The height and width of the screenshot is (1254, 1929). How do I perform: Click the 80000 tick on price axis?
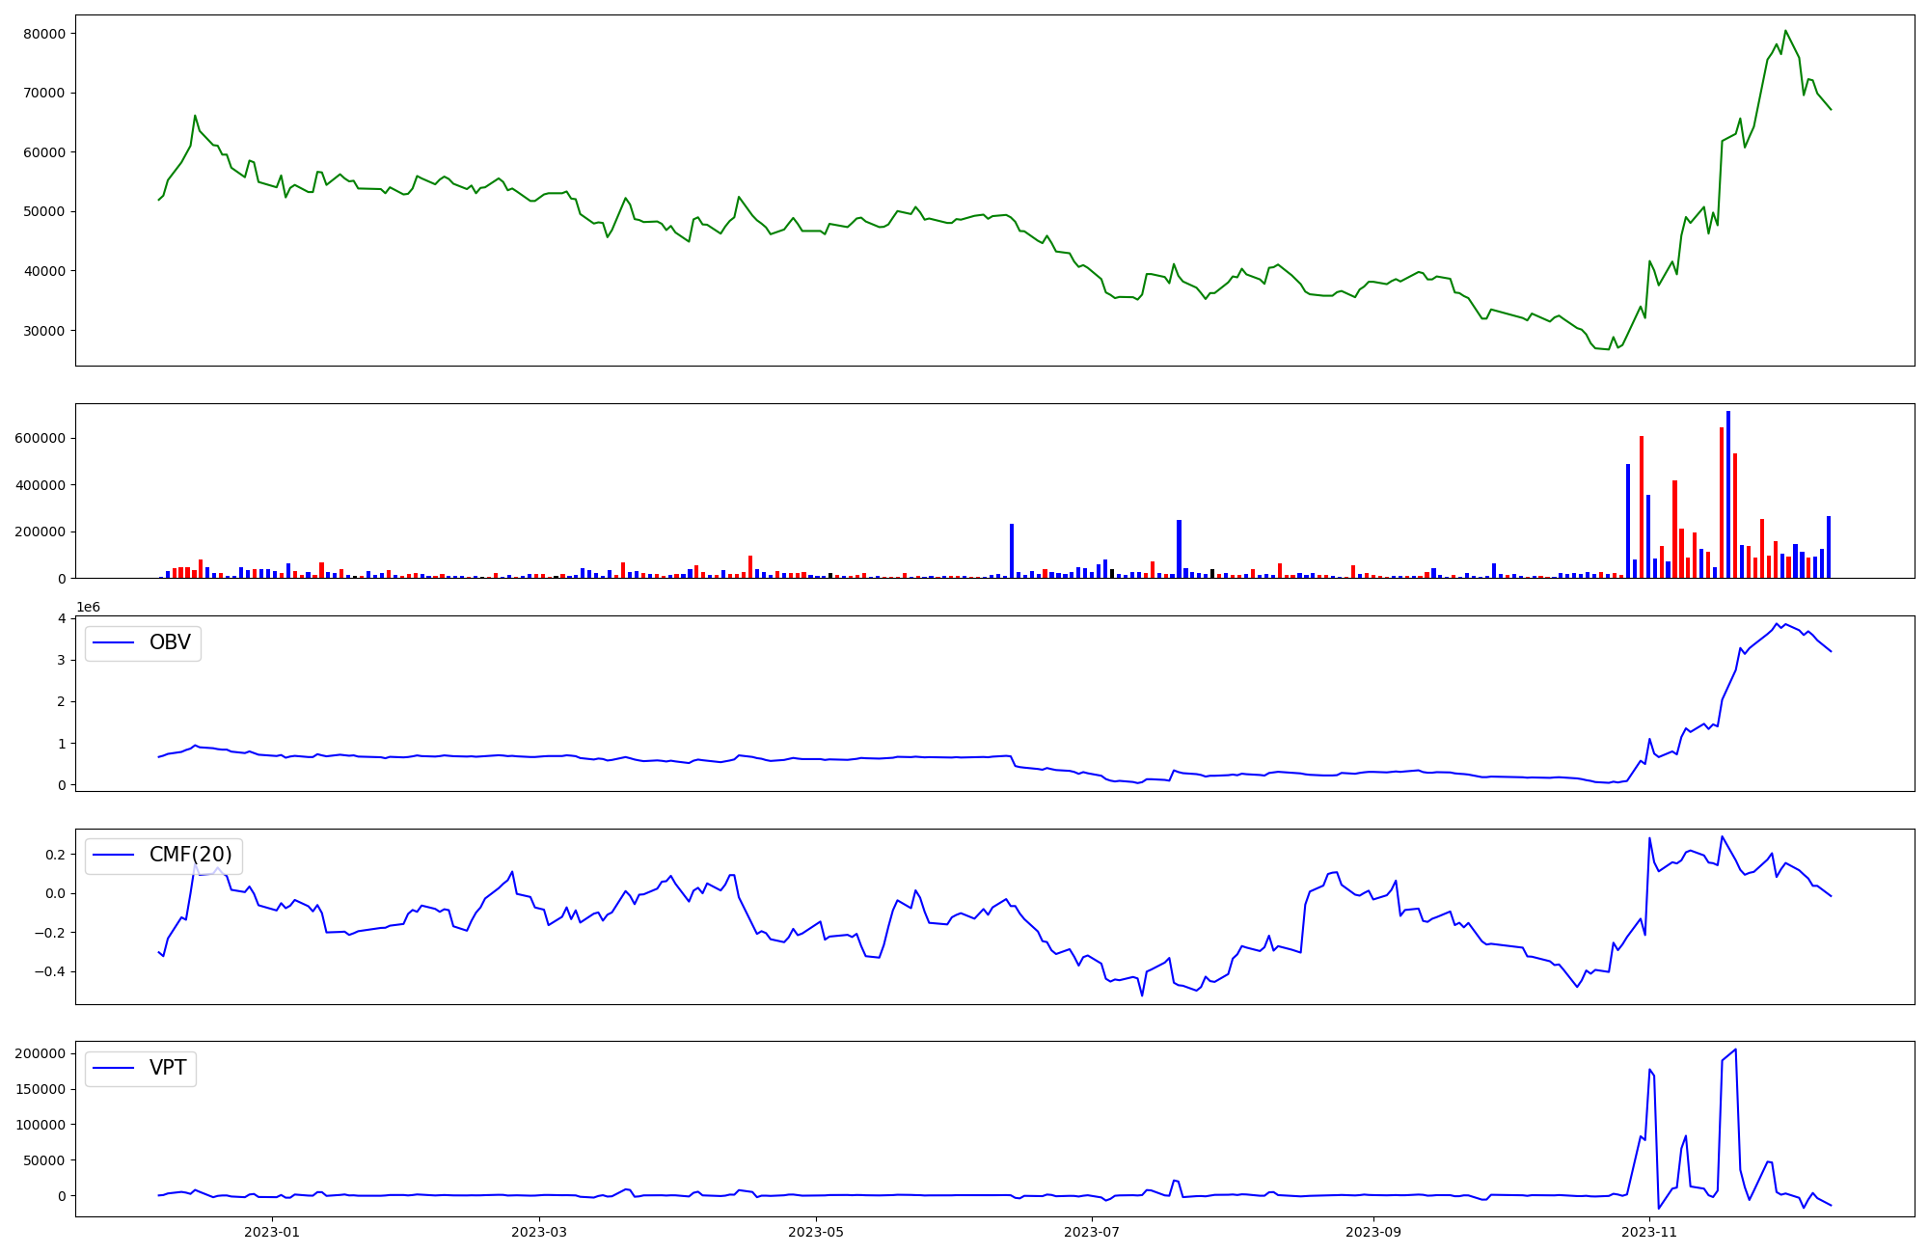click(x=42, y=34)
